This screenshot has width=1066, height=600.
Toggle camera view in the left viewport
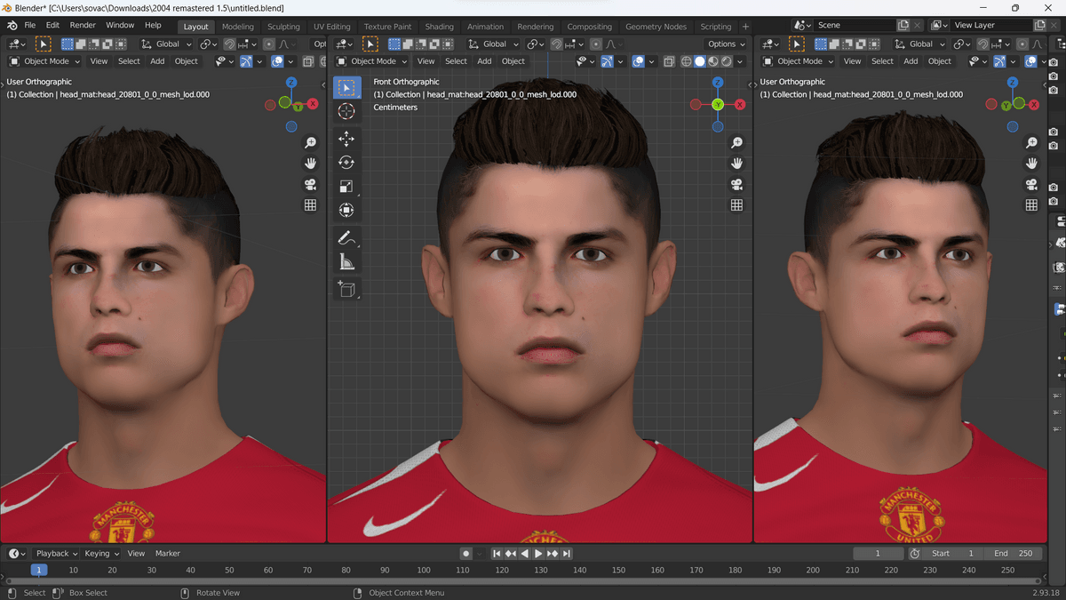pos(310,184)
